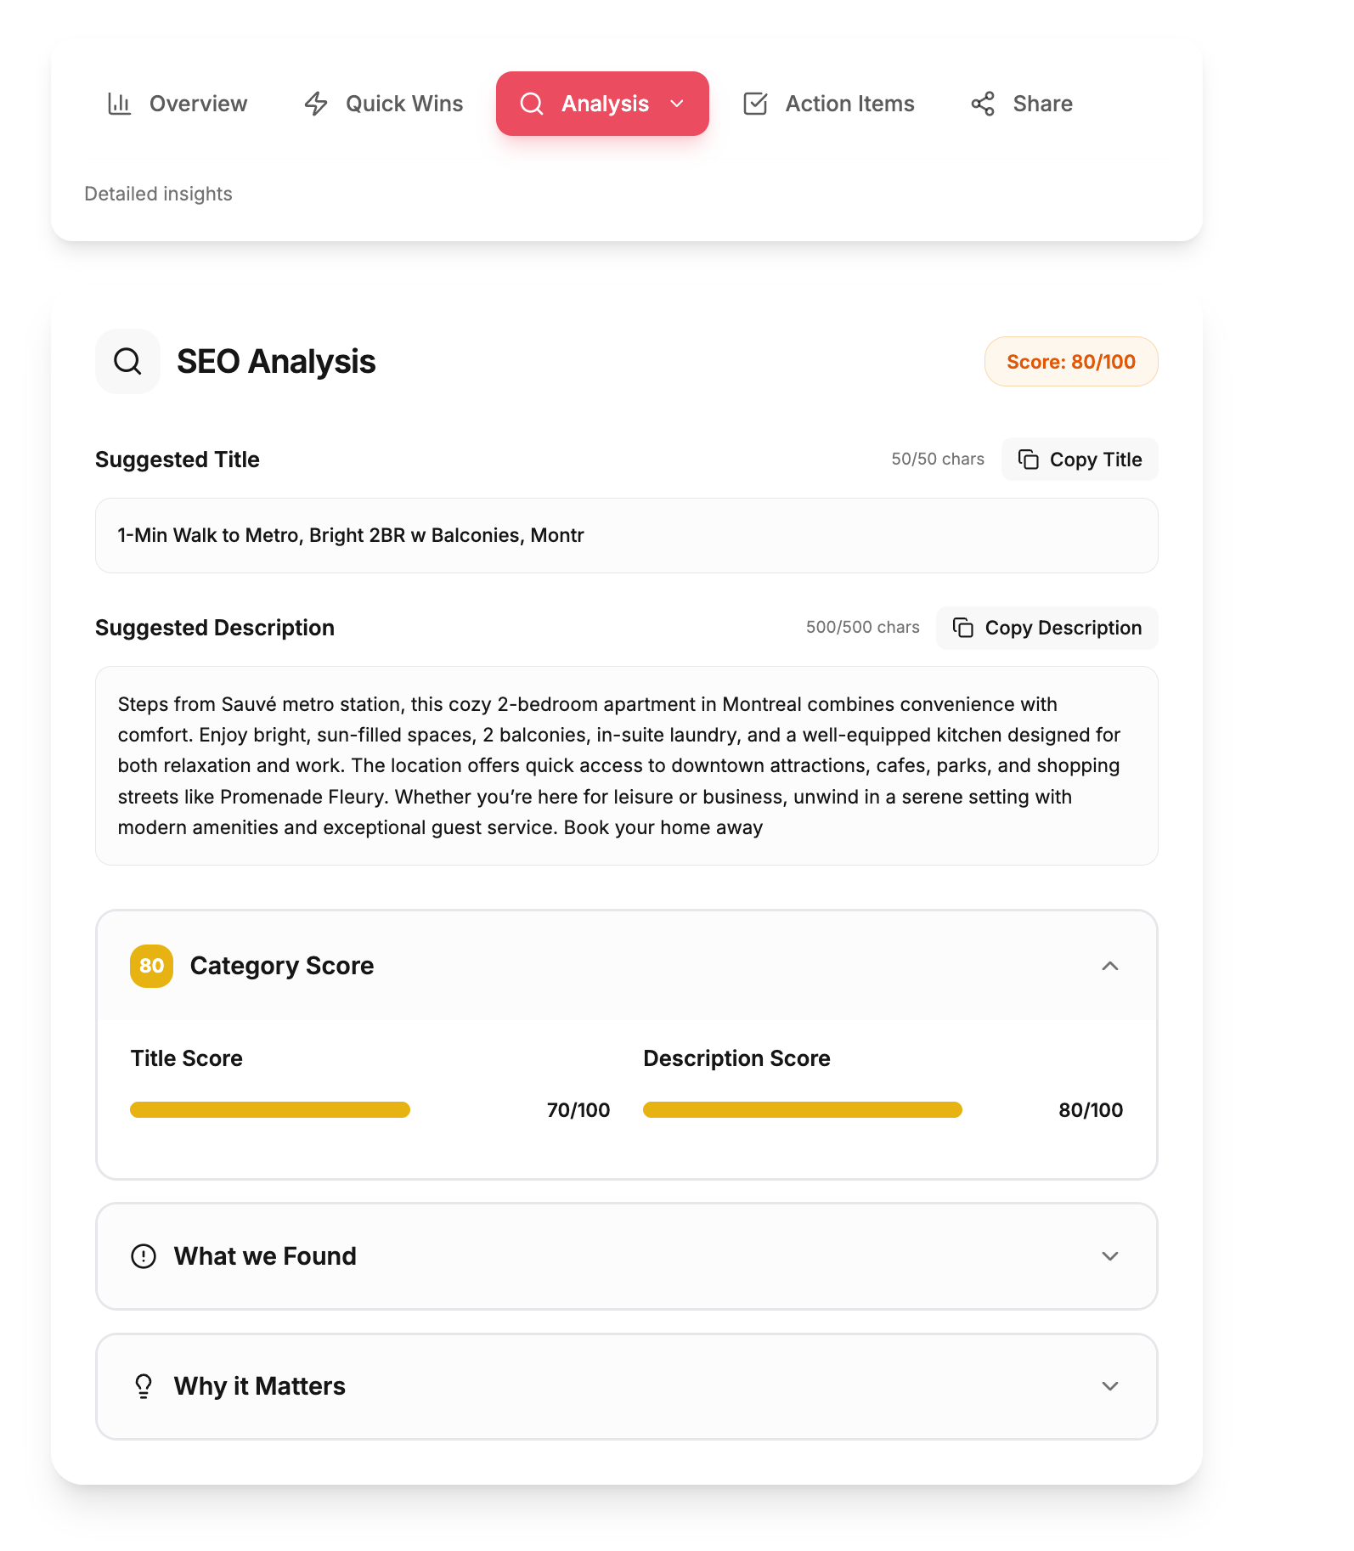Image resolution: width=1354 pixels, height=1551 pixels.
Task: Click the magnifier icon inside the Analysis button
Action: click(x=532, y=104)
